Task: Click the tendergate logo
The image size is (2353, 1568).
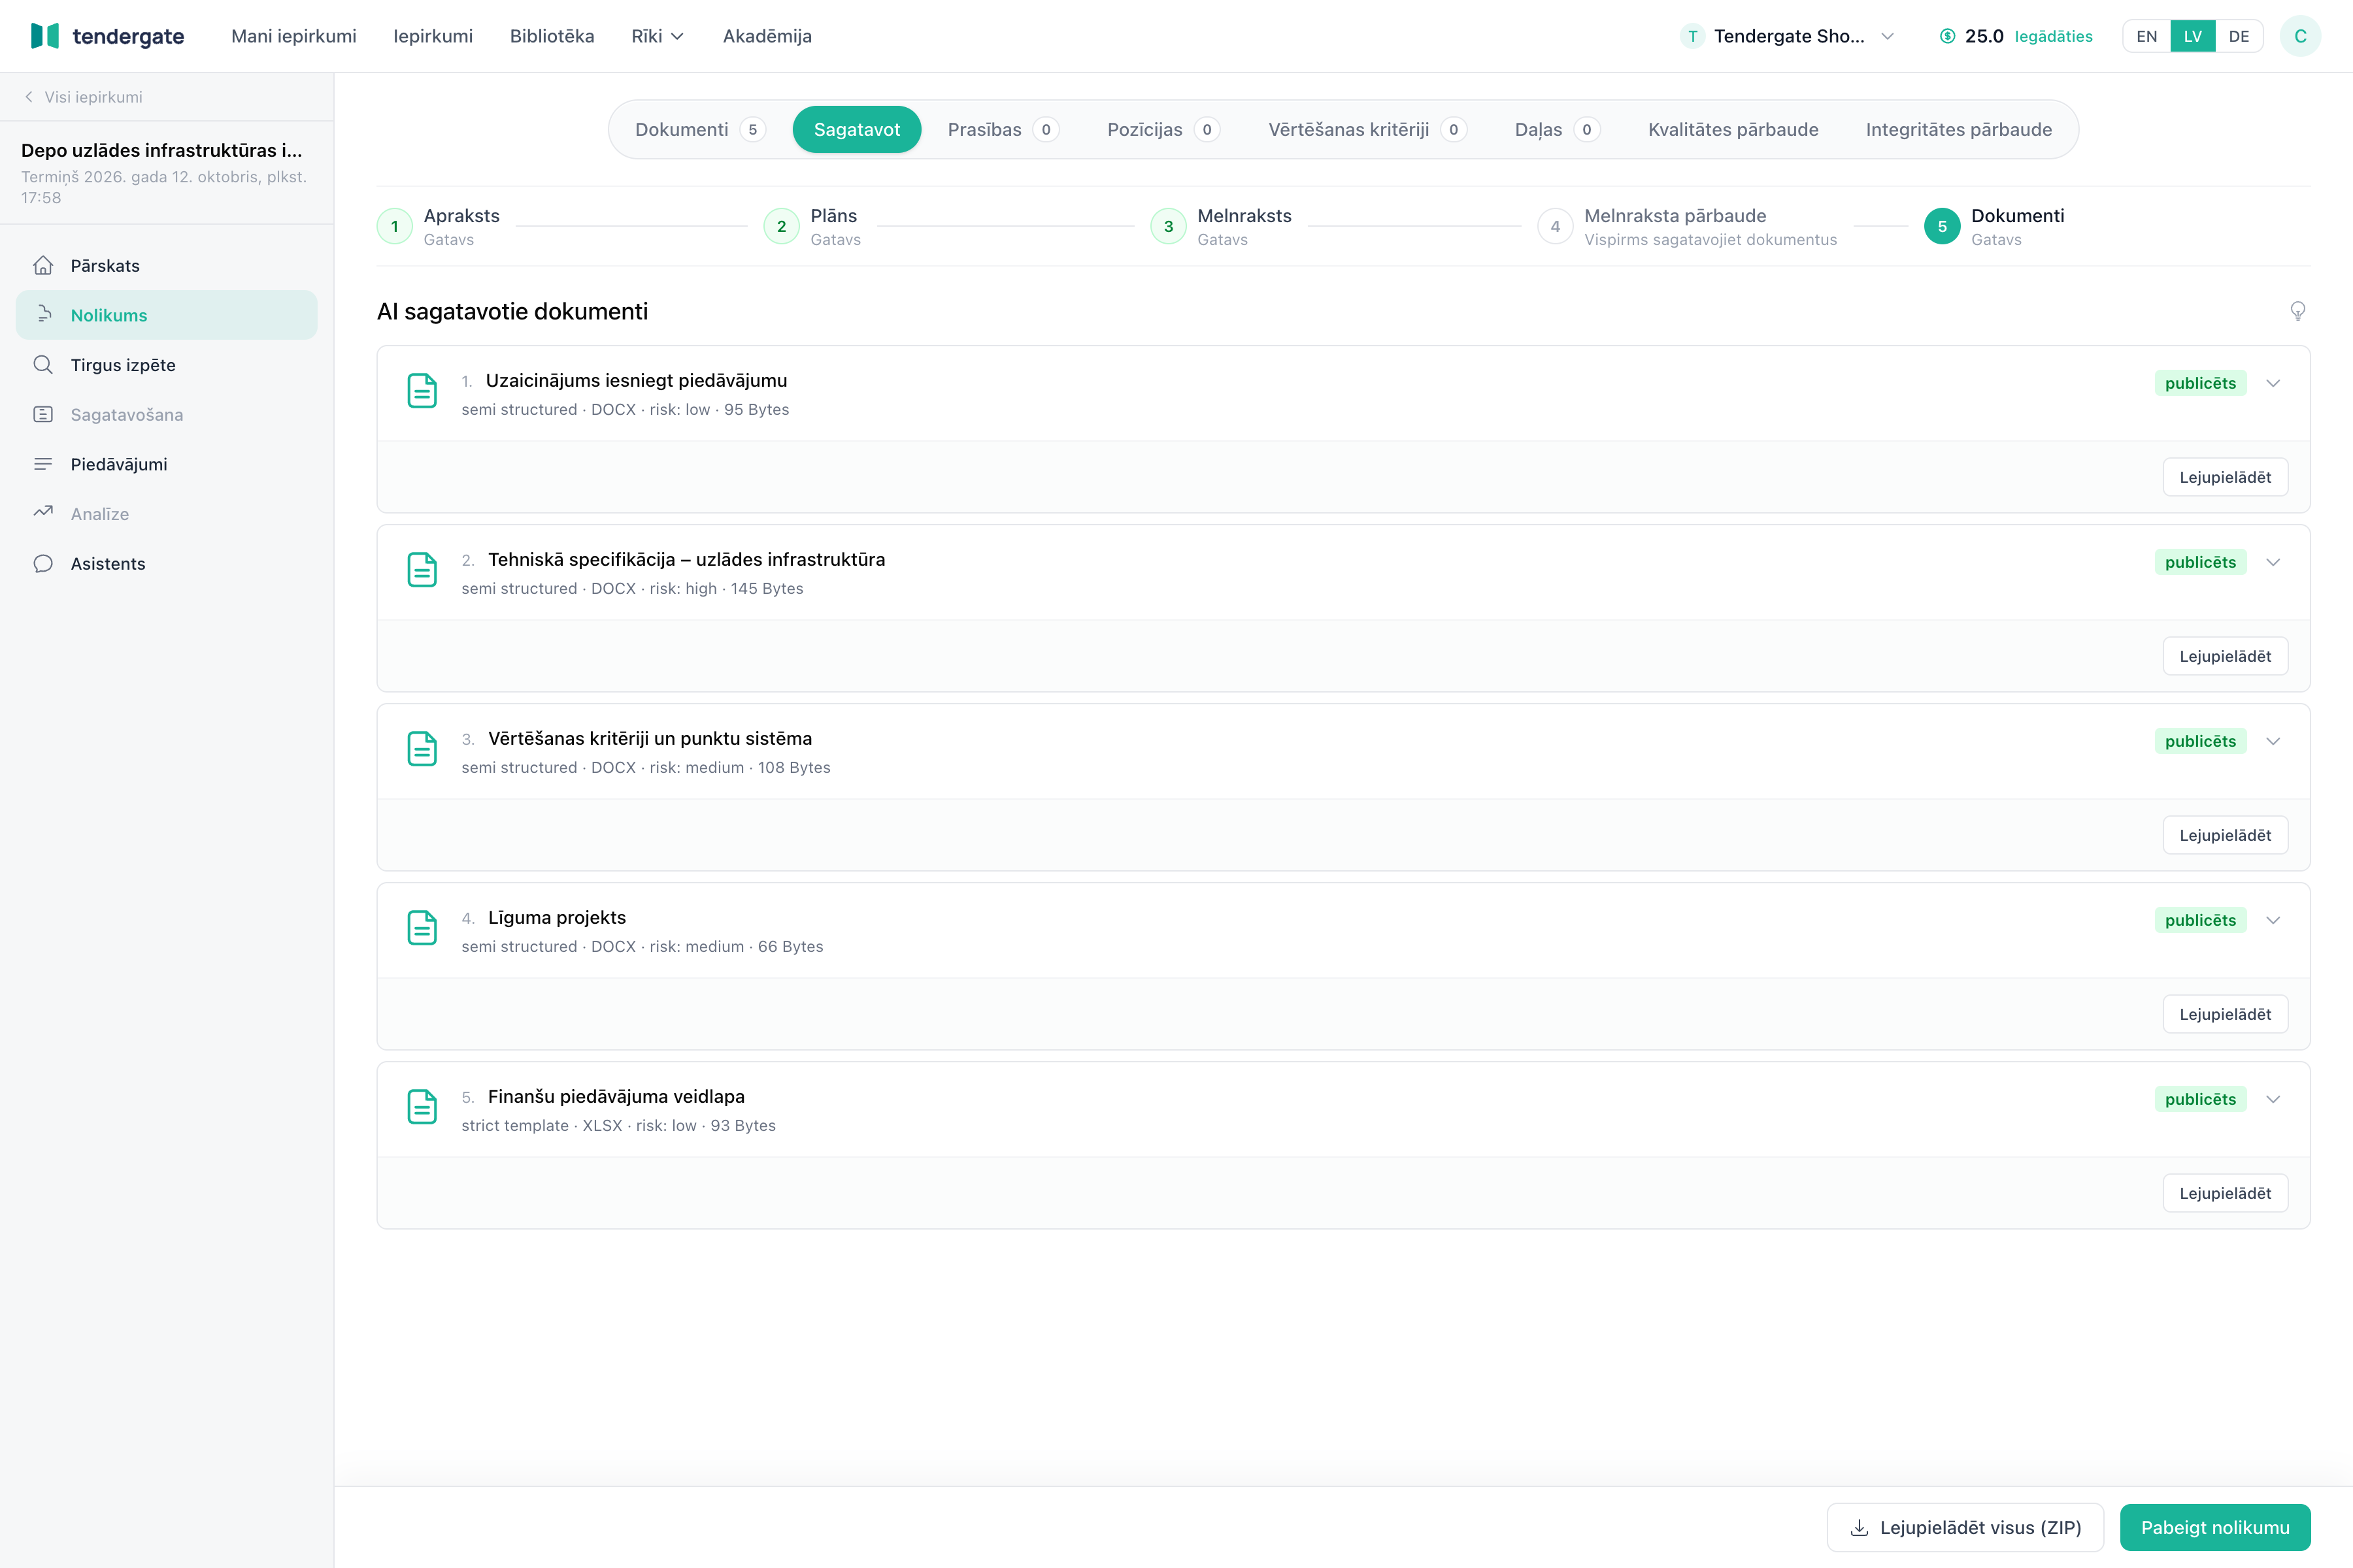Action: point(107,36)
